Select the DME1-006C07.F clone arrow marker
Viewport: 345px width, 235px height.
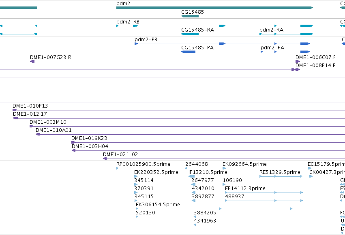pos(298,61)
